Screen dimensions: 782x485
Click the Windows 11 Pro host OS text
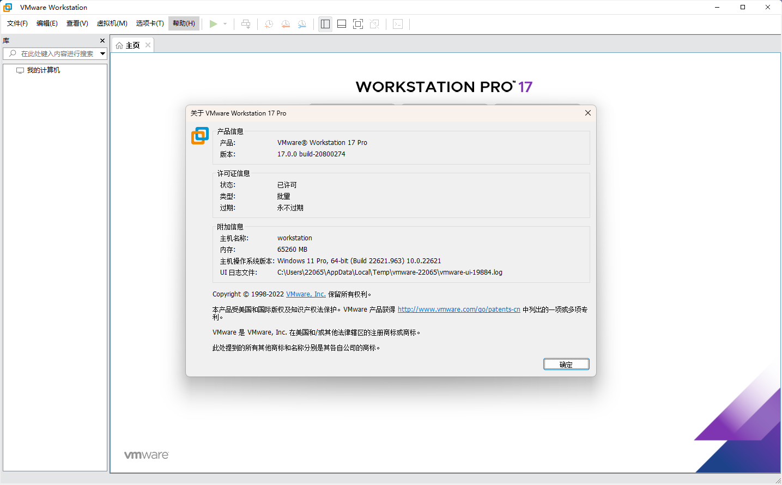coord(359,261)
